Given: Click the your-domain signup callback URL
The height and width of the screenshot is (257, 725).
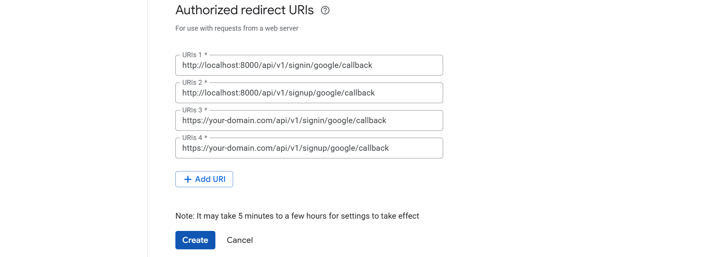Looking at the screenshot, I should point(285,148).
